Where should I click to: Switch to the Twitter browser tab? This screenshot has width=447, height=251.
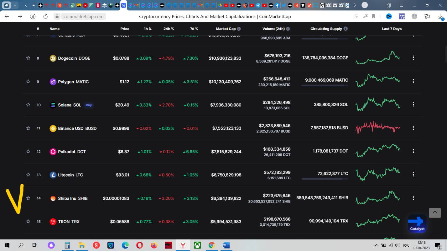pyautogui.click(x=284, y=5)
